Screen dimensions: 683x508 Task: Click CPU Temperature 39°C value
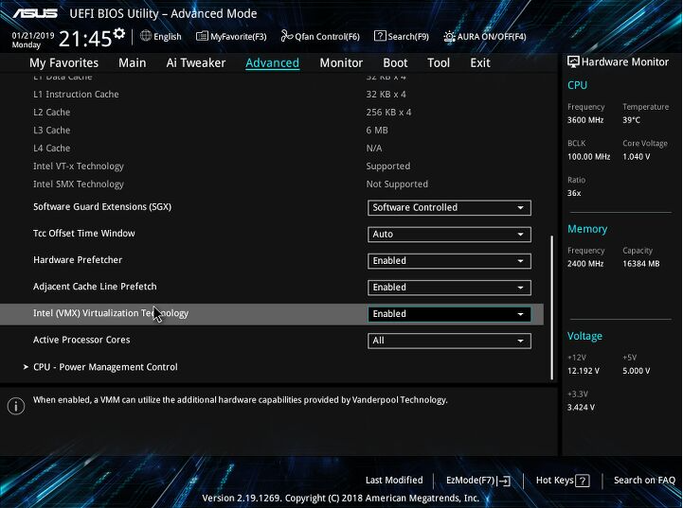pyautogui.click(x=631, y=120)
